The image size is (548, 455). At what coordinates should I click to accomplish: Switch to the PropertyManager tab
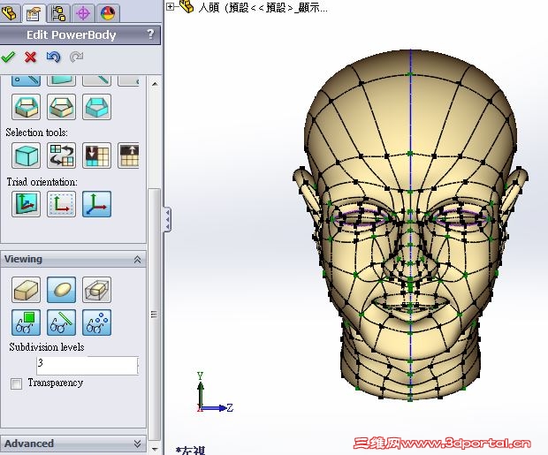tap(34, 13)
